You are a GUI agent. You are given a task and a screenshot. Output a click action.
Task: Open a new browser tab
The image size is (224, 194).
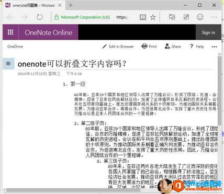coord(71,5)
